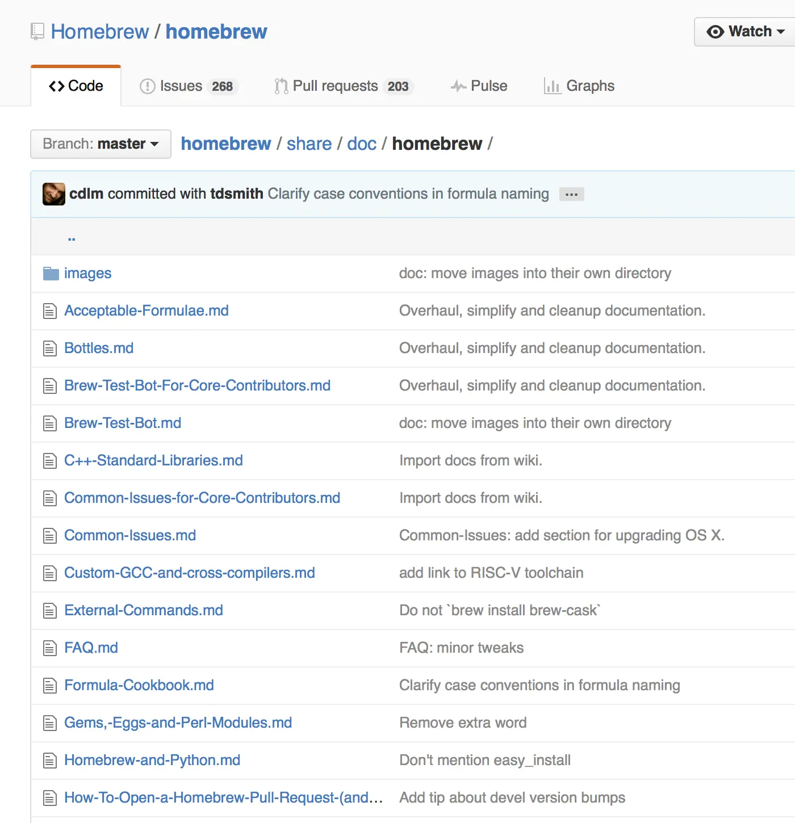Image resolution: width=795 pixels, height=823 pixels.
Task: Open the Branch: master dropdown
Action: (101, 144)
